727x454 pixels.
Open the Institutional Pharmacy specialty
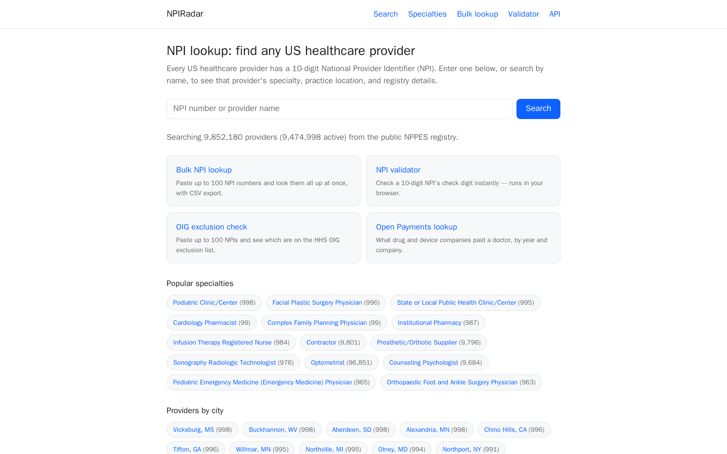438,323
